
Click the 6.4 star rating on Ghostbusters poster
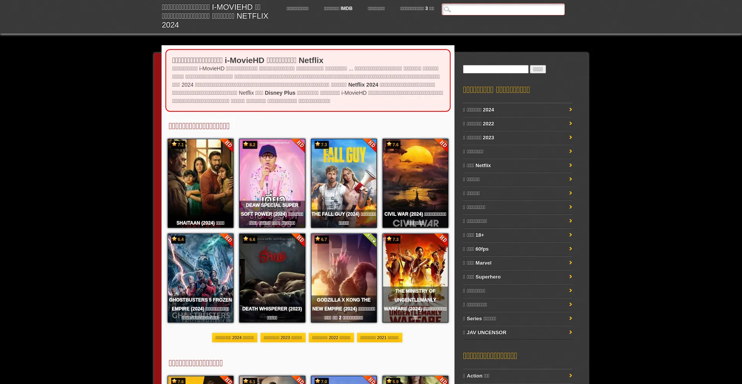coord(178,239)
